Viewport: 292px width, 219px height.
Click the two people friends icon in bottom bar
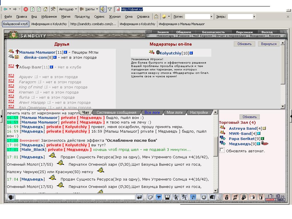point(252,197)
